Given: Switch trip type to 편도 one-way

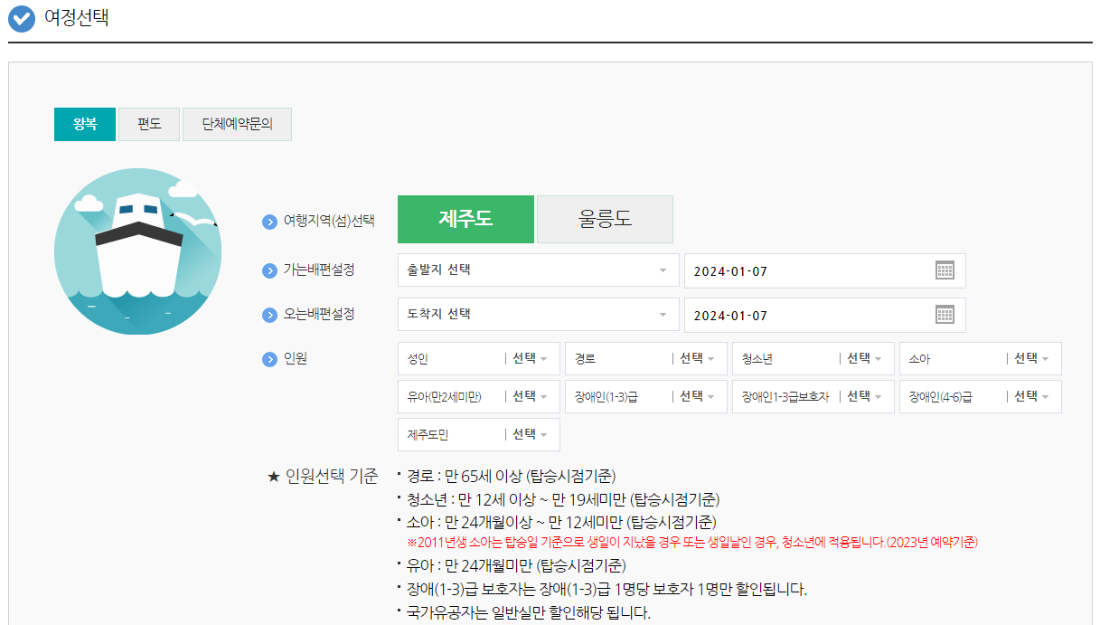Looking at the screenshot, I should [x=149, y=124].
